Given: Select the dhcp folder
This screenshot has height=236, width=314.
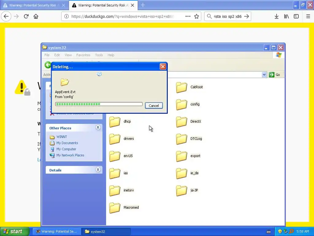Looking at the screenshot, I should click(x=120, y=122).
